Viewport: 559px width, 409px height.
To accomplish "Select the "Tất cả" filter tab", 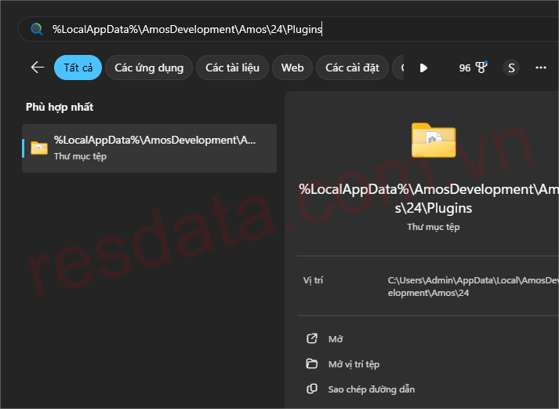I will pos(78,68).
